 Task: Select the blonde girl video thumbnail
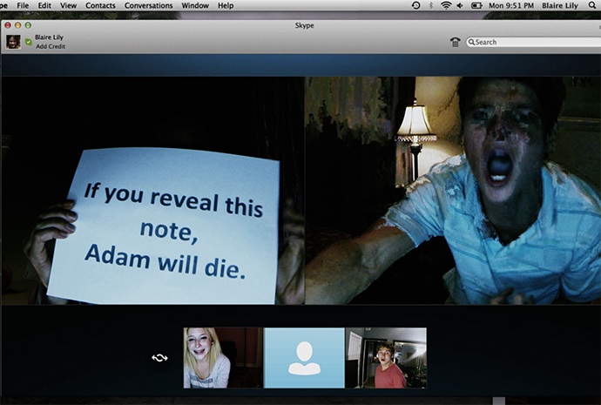pos(223,357)
